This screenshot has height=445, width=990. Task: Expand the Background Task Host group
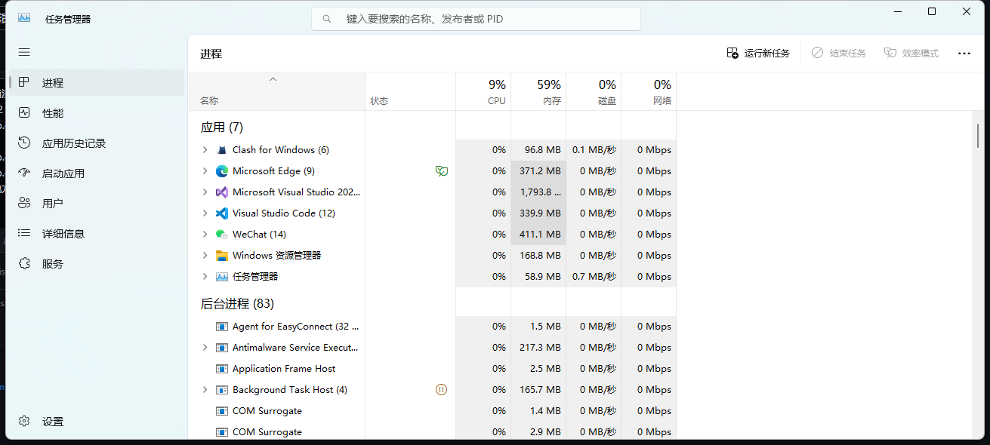coord(205,390)
